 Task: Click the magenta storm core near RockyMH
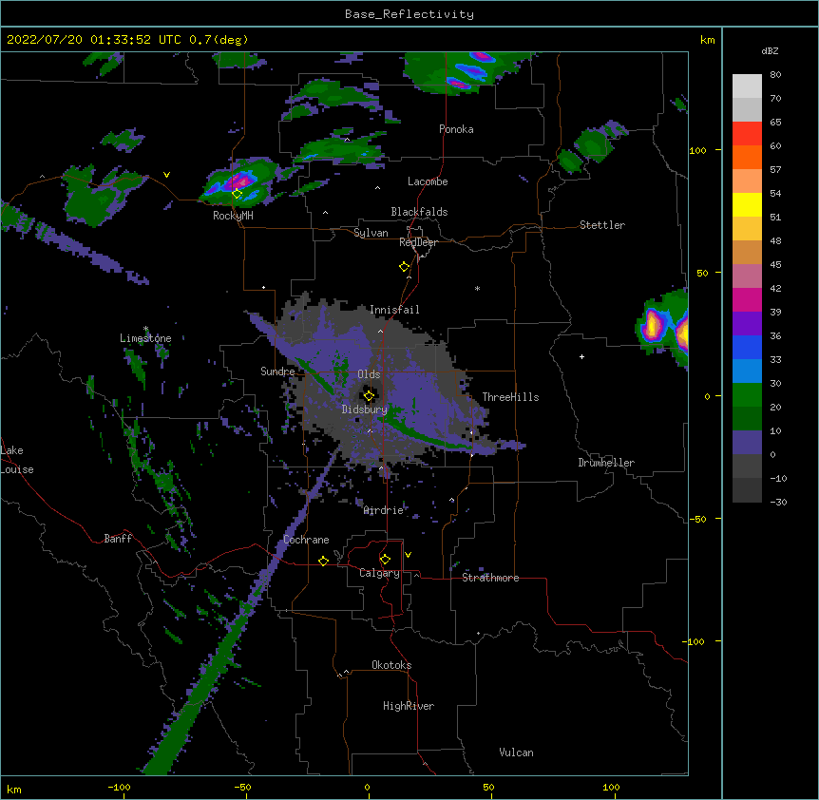click(x=239, y=181)
